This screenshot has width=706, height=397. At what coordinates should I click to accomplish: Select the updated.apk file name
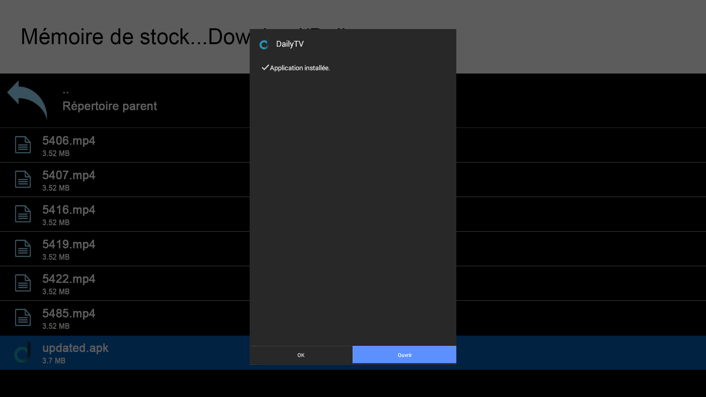coord(75,348)
